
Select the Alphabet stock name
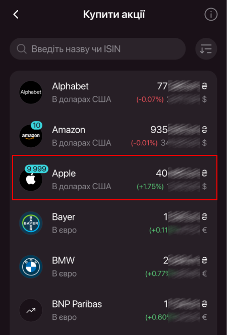(70, 86)
